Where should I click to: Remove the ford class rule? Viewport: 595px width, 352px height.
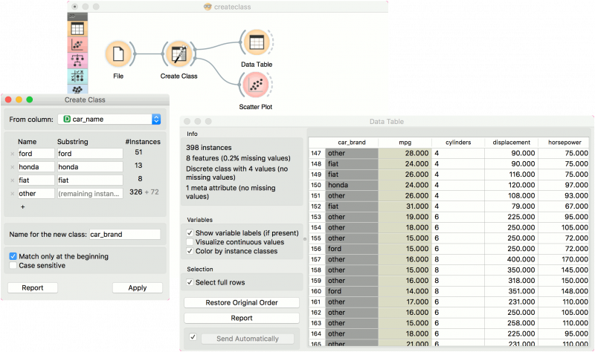(12, 153)
